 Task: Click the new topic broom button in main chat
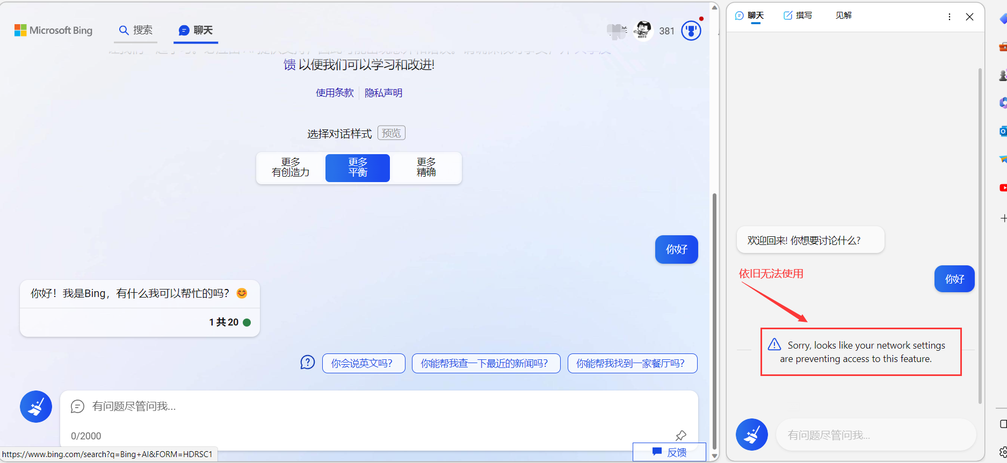tap(36, 407)
